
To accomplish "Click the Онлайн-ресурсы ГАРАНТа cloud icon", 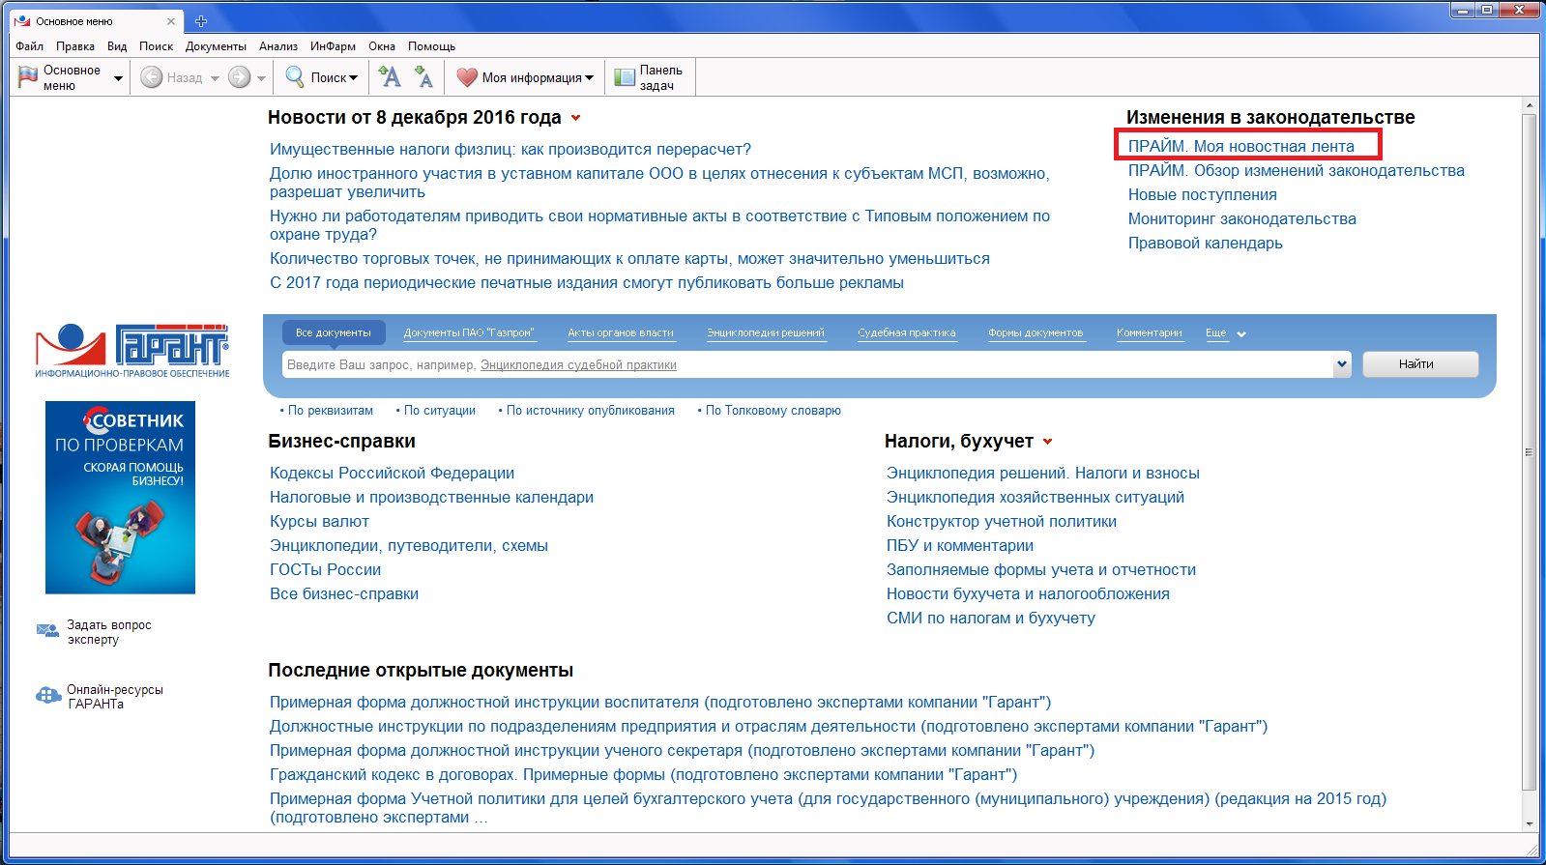I will (48, 695).
